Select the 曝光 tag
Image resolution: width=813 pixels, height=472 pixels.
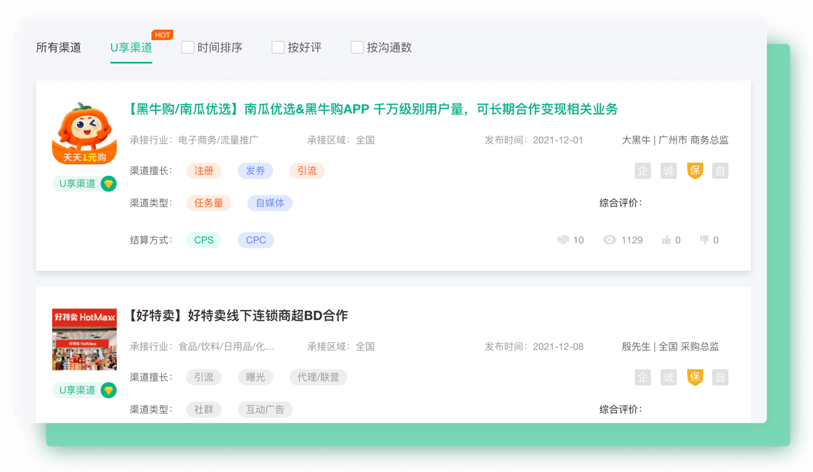255,377
